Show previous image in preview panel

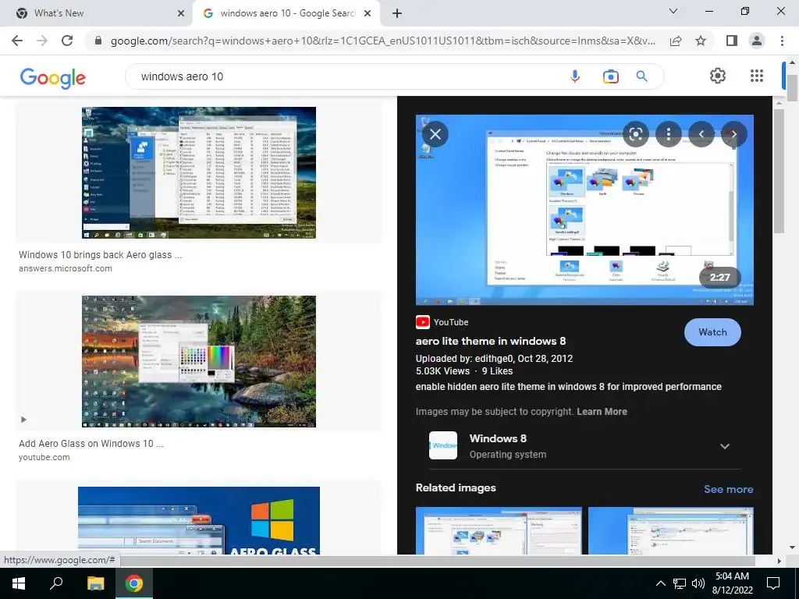click(x=701, y=134)
